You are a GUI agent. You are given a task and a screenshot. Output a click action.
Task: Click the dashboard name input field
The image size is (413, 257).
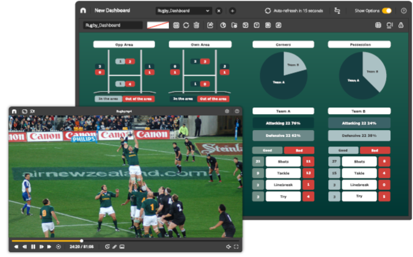(x=113, y=26)
